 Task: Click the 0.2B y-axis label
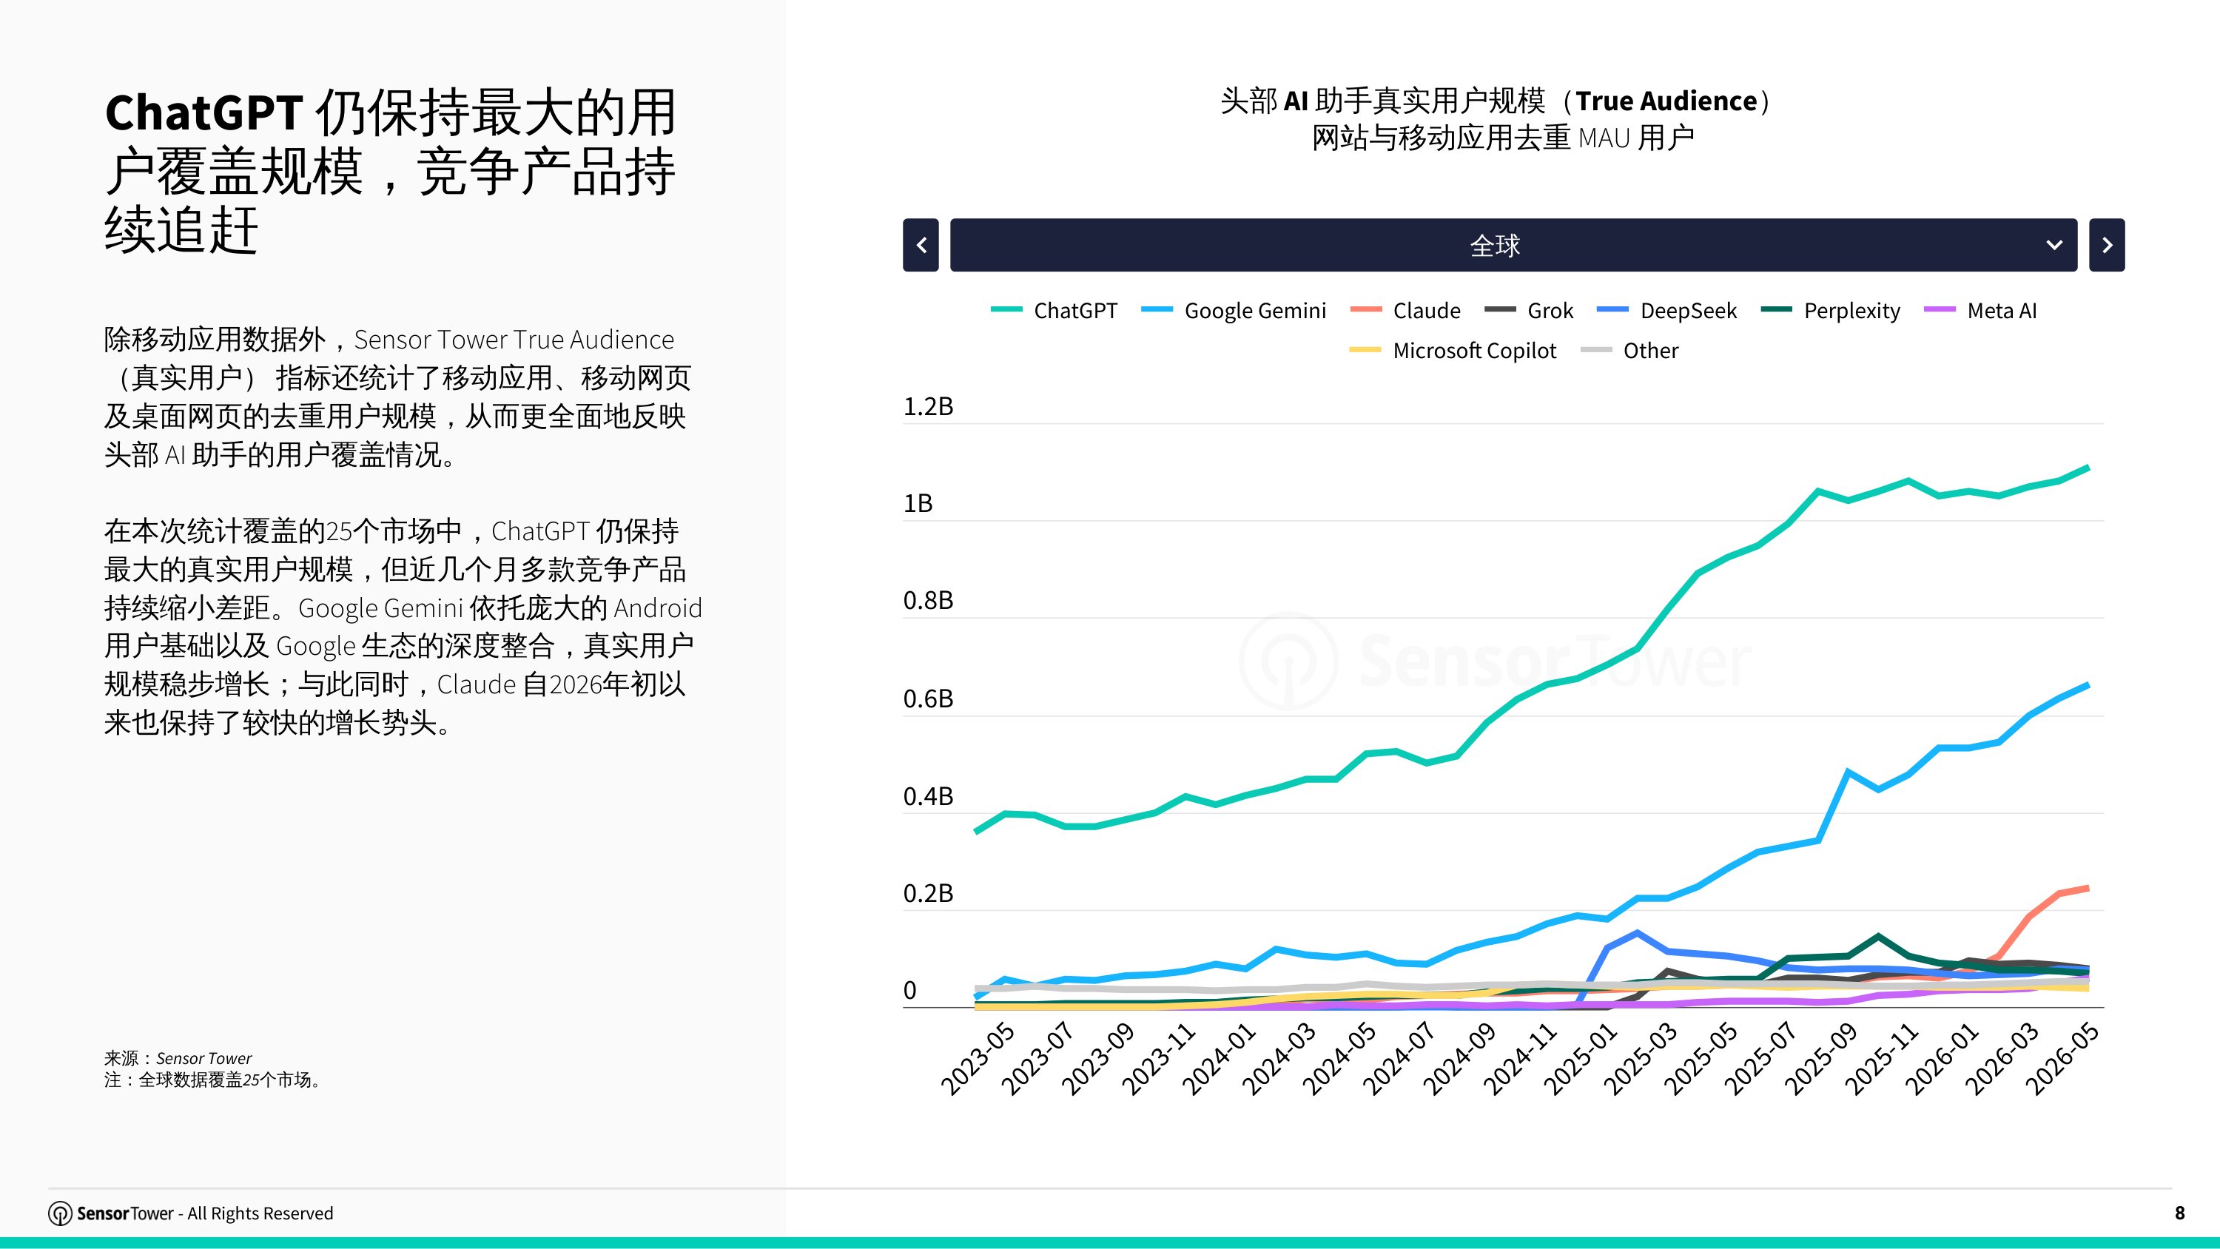coord(928,893)
